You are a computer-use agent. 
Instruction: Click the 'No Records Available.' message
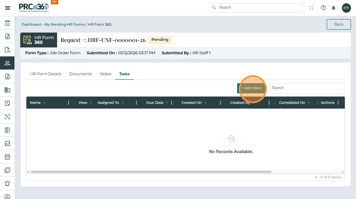click(x=231, y=152)
